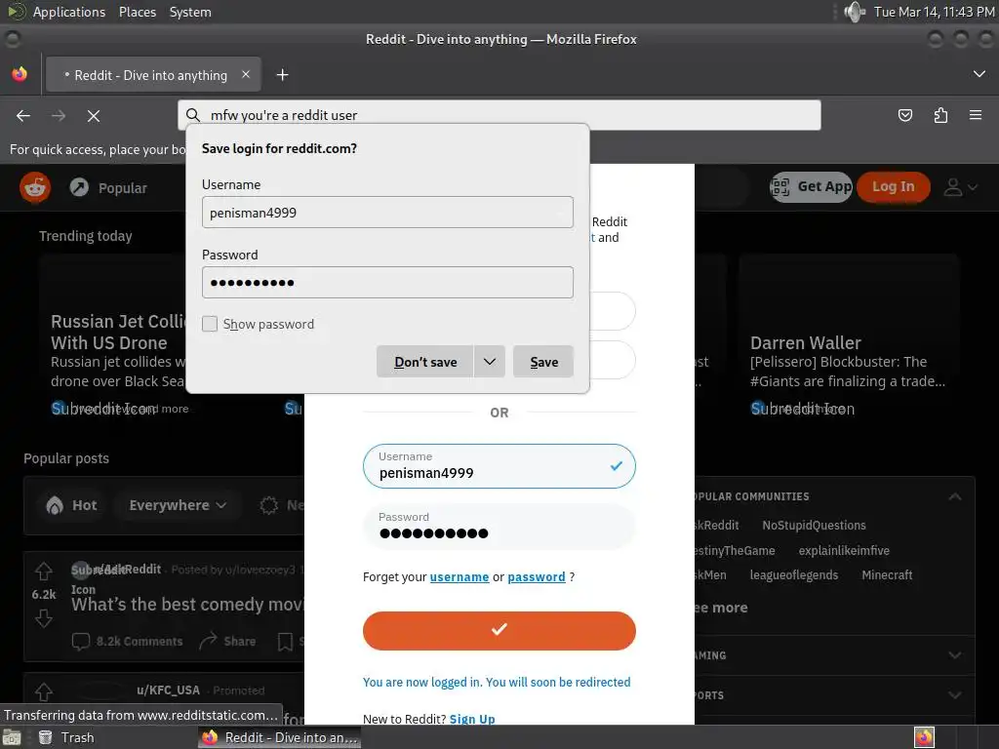Image resolution: width=999 pixels, height=749 pixels.
Task: Select the Reddit Firefox window in the taskbar
Action: click(280, 737)
